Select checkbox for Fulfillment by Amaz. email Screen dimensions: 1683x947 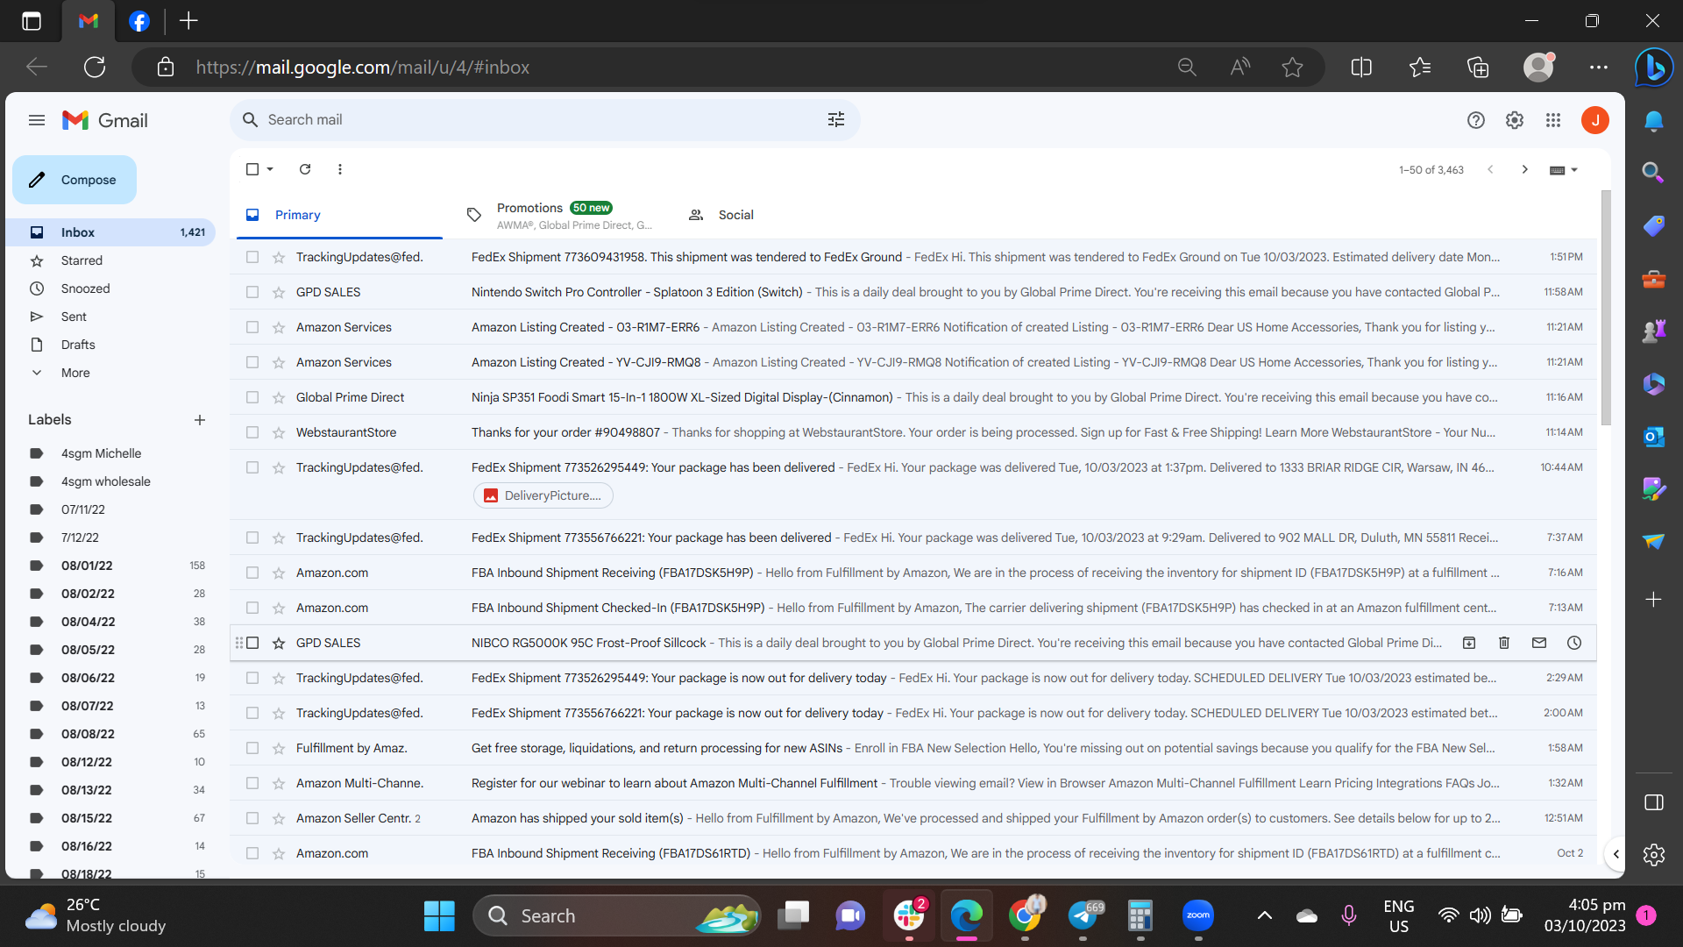[x=252, y=748]
